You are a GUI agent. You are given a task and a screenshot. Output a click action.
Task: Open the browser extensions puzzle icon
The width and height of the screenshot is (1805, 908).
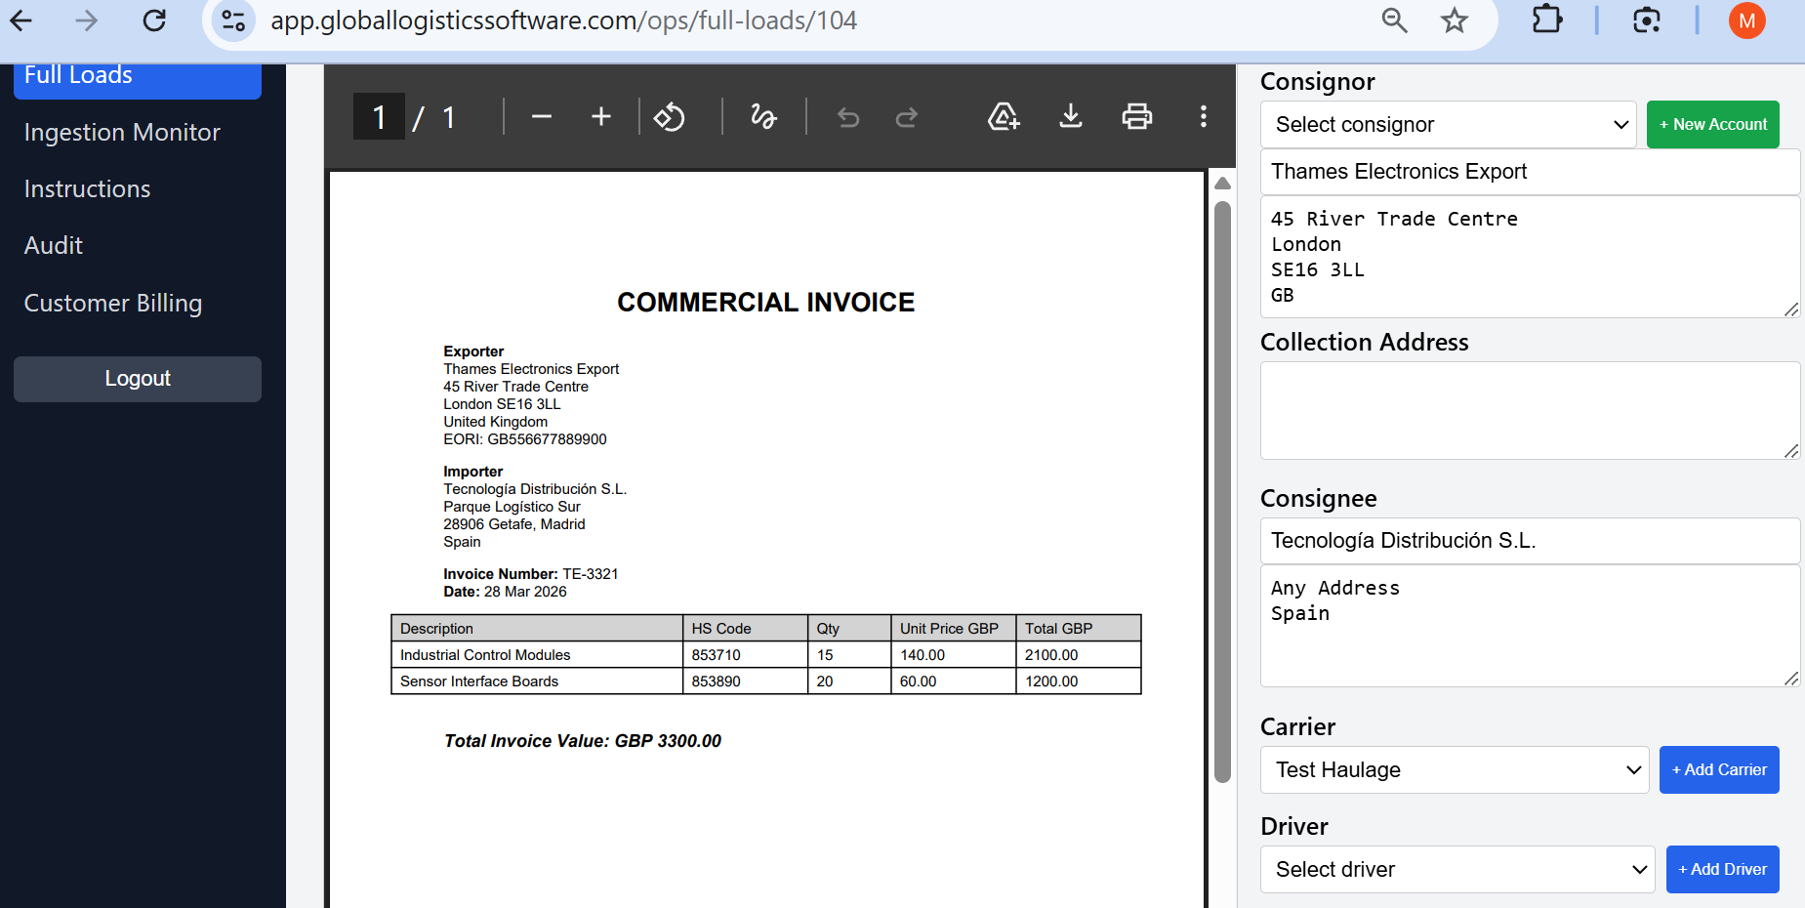click(x=1547, y=21)
